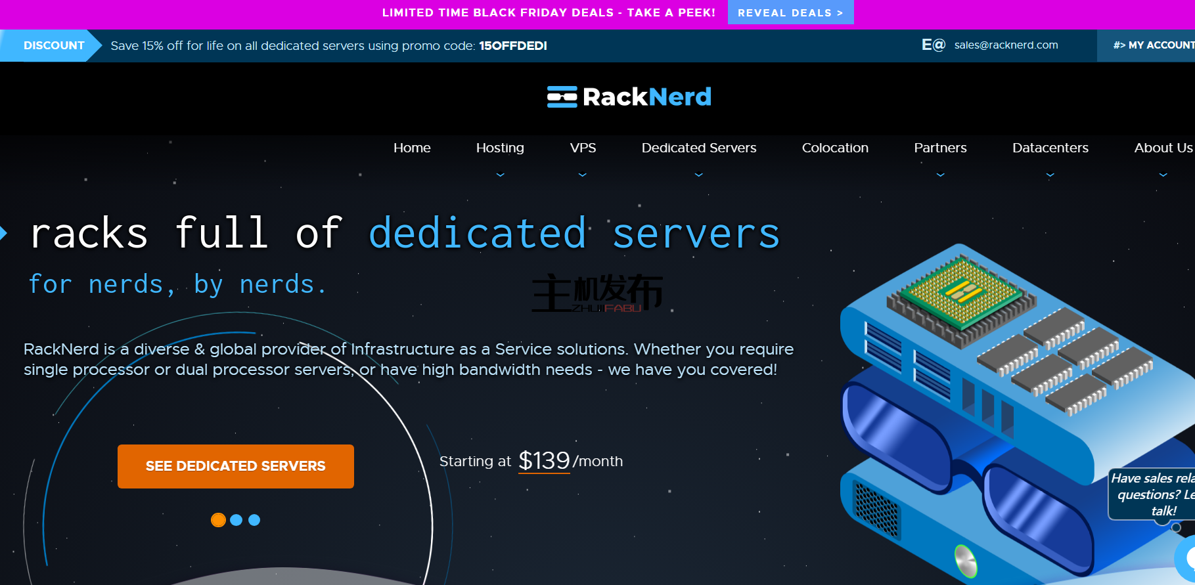
Task: Click the sales@racknerd.com email link
Action: tap(1006, 45)
